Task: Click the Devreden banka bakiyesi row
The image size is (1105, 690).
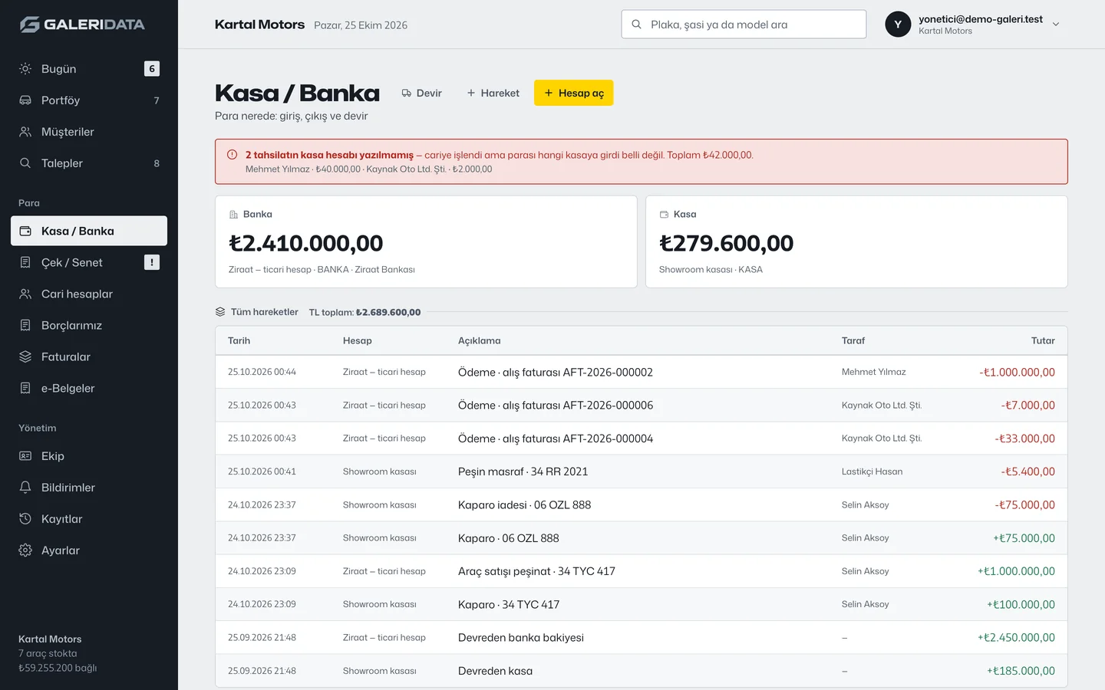Action: (x=642, y=637)
